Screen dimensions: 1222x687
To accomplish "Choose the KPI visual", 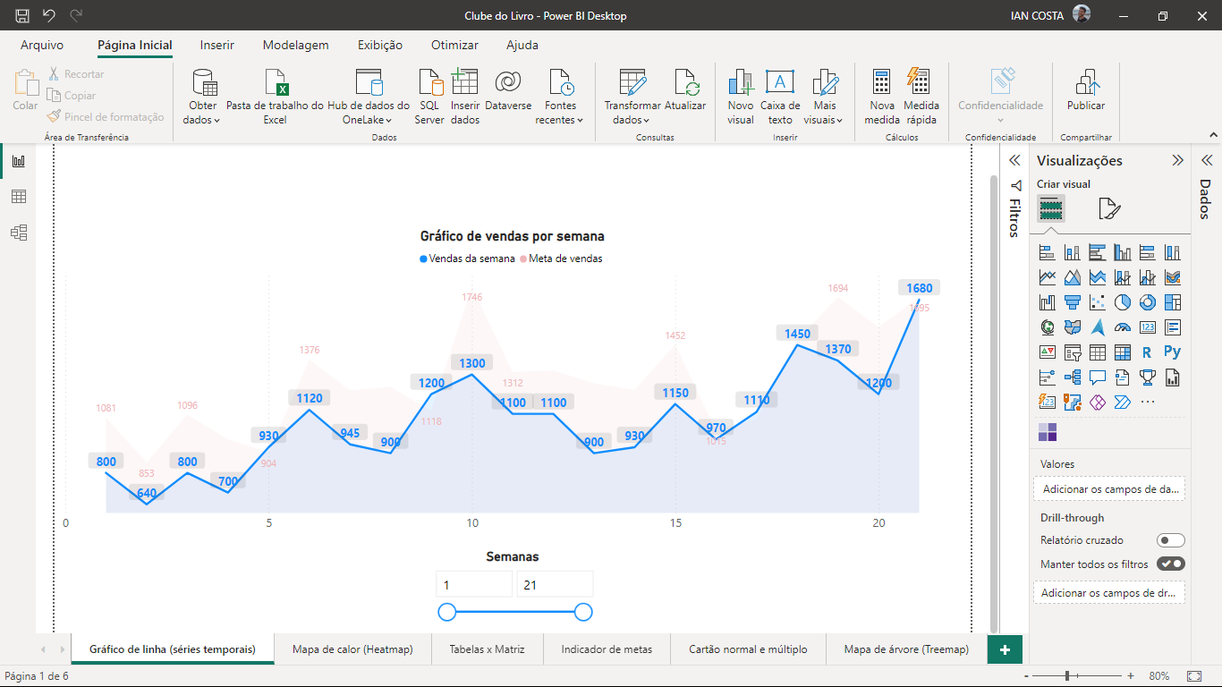I will [x=1048, y=352].
